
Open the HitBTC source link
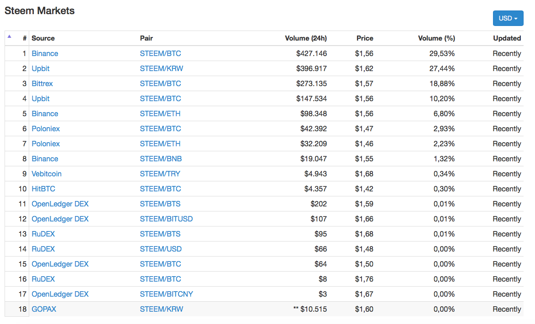43,189
